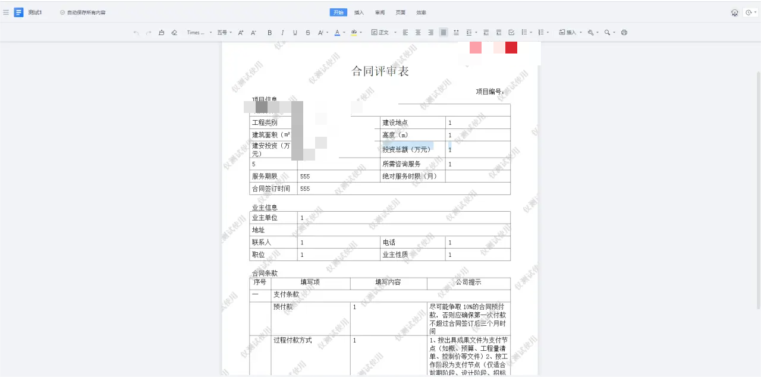Increase paragraph indent

coord(498,33)
